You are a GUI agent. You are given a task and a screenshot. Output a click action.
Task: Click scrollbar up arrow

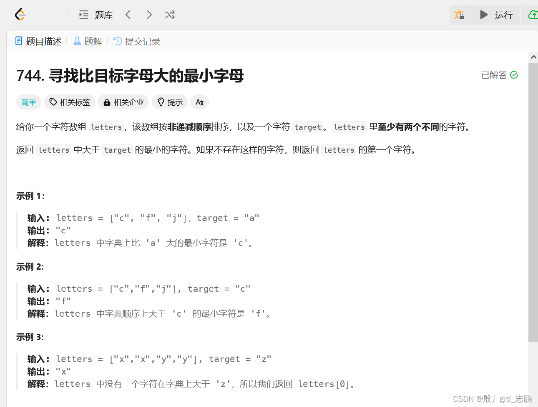[533, 57]
